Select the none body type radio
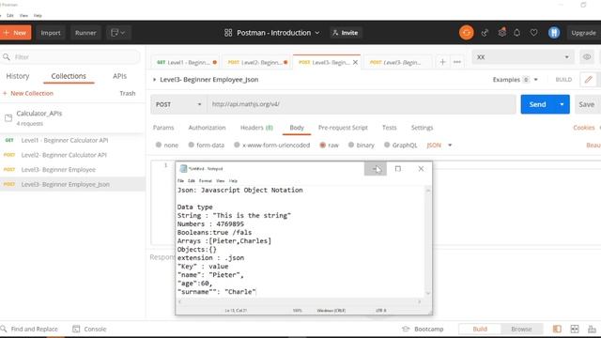Image resolution: width=601 pixels, height=338 pixels. (x=159, y=145)
